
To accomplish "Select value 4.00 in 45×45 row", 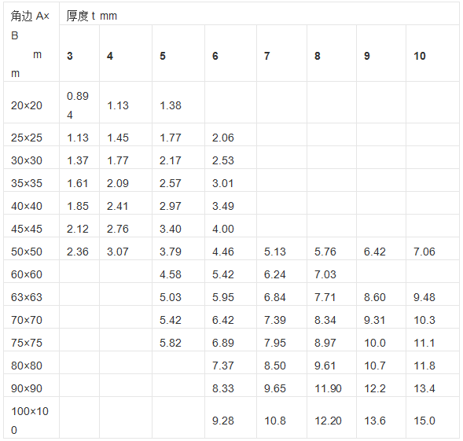I will point(223,229).
